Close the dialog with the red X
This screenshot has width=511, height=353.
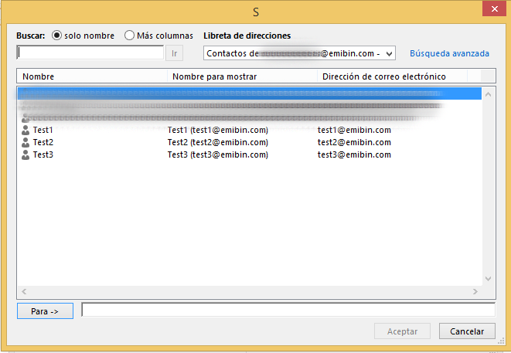coord(489,12)
